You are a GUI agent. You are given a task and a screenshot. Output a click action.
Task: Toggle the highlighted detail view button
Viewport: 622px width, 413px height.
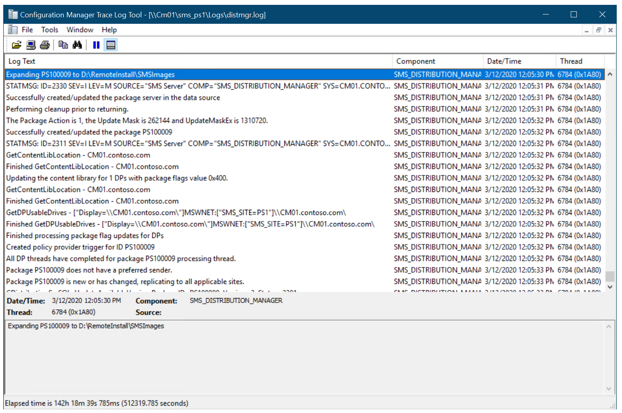click(x=111, y=44)
